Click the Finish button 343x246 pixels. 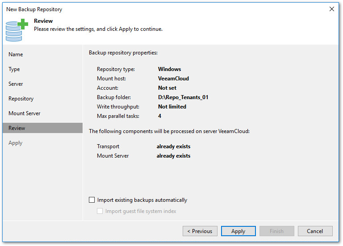point(277,231)
